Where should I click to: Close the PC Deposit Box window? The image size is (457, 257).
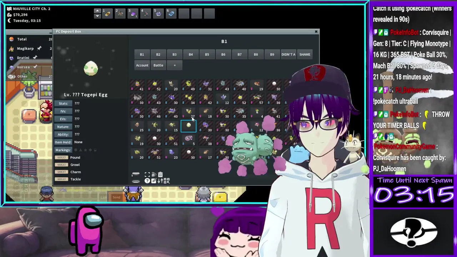316,32
